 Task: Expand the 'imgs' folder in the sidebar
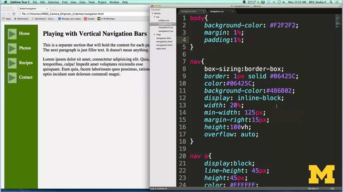154,35
